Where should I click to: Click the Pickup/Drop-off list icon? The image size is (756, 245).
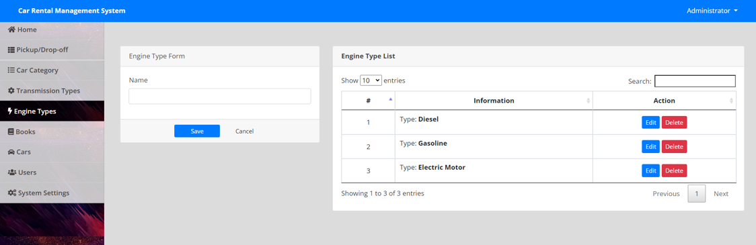coord(11,50)
